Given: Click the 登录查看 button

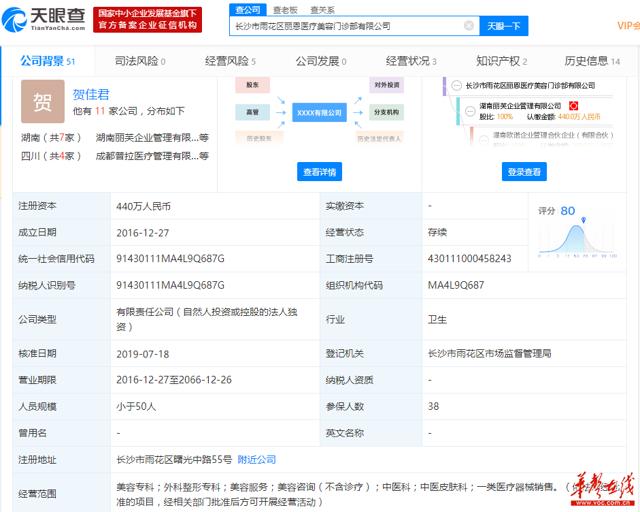Looking at the screenshot, I should [524, 172].
